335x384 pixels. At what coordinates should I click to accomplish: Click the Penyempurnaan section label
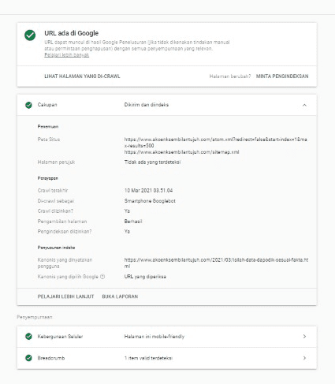pos(35,317)
